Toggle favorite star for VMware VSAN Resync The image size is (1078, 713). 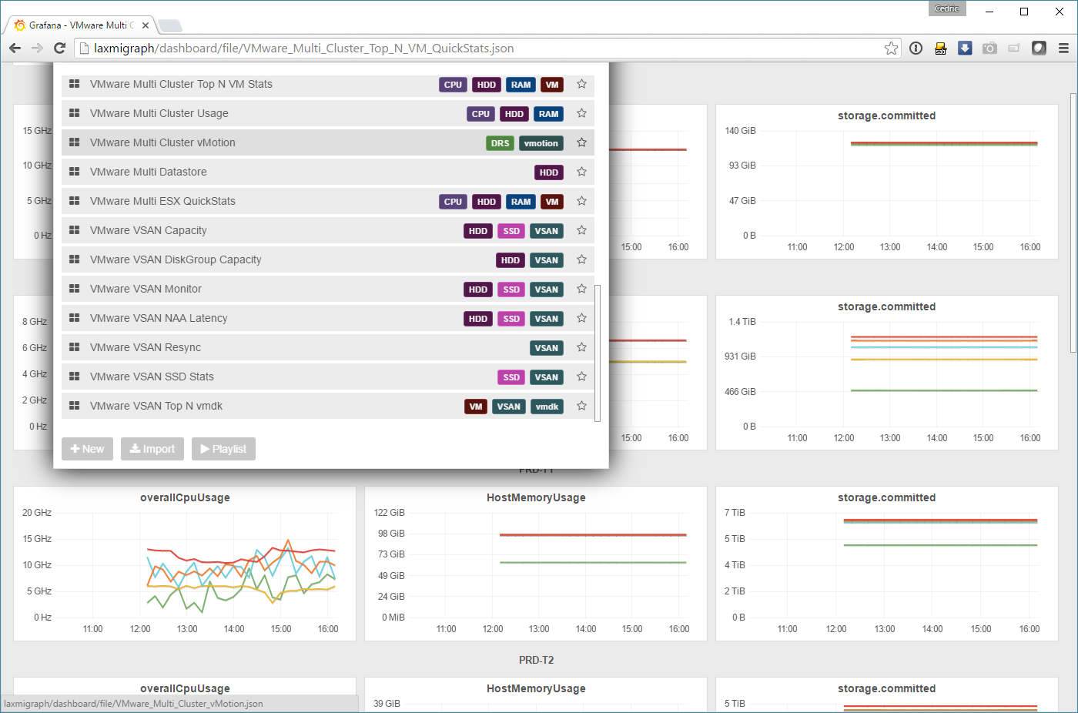581,347
